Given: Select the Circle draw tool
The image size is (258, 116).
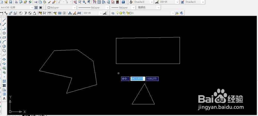Looking at the screenshot, I should 4,46.
